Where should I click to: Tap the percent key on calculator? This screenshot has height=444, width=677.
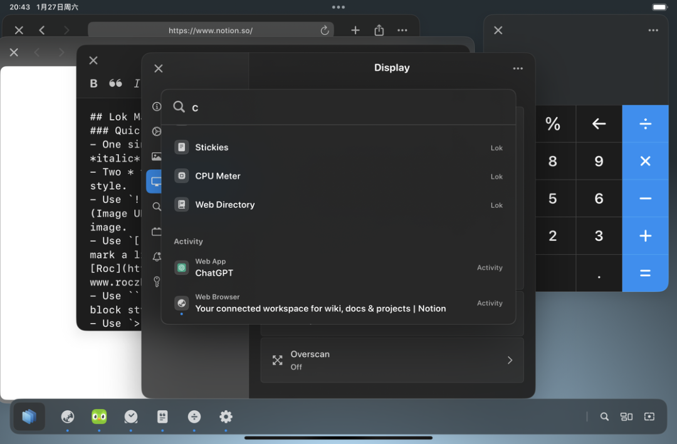coord(553,124)
